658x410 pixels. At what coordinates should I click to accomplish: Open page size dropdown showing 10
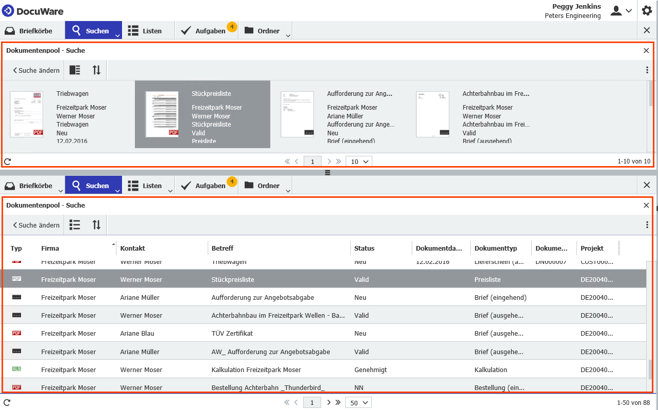click(x=359, y=161)
